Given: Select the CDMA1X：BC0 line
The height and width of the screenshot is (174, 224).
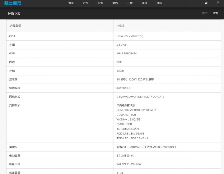Looking at the screenshot, I should coord(126,115).
